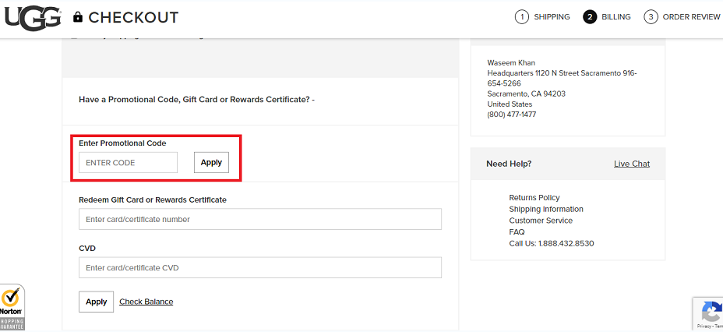Open the Returns Policy link
This screenshot has height=332, width=723.
coord(534,197)
